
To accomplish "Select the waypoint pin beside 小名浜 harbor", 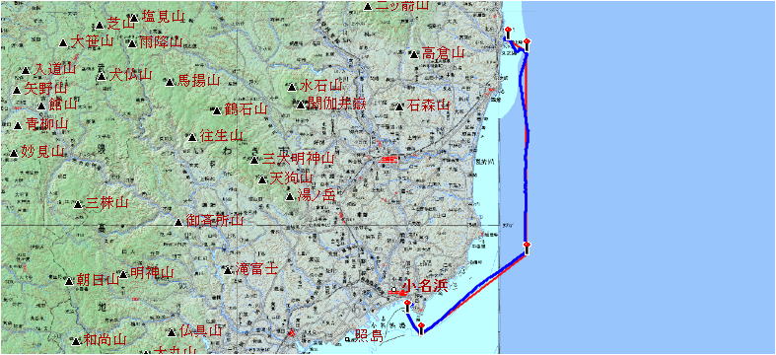I will pos(407,306).
